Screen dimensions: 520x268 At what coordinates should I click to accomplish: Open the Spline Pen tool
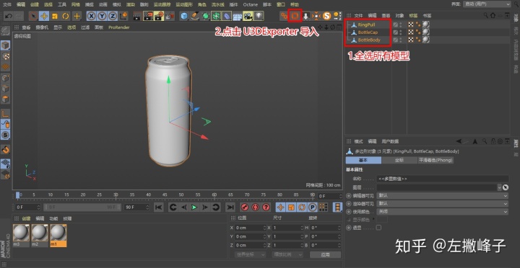pos(195,16)
